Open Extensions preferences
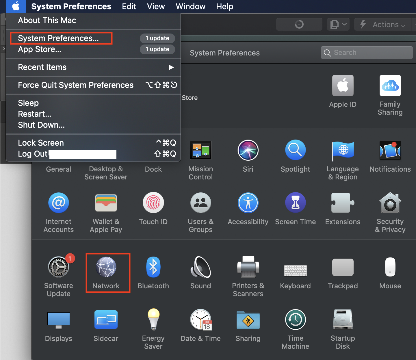 click(x=343, y=209)
